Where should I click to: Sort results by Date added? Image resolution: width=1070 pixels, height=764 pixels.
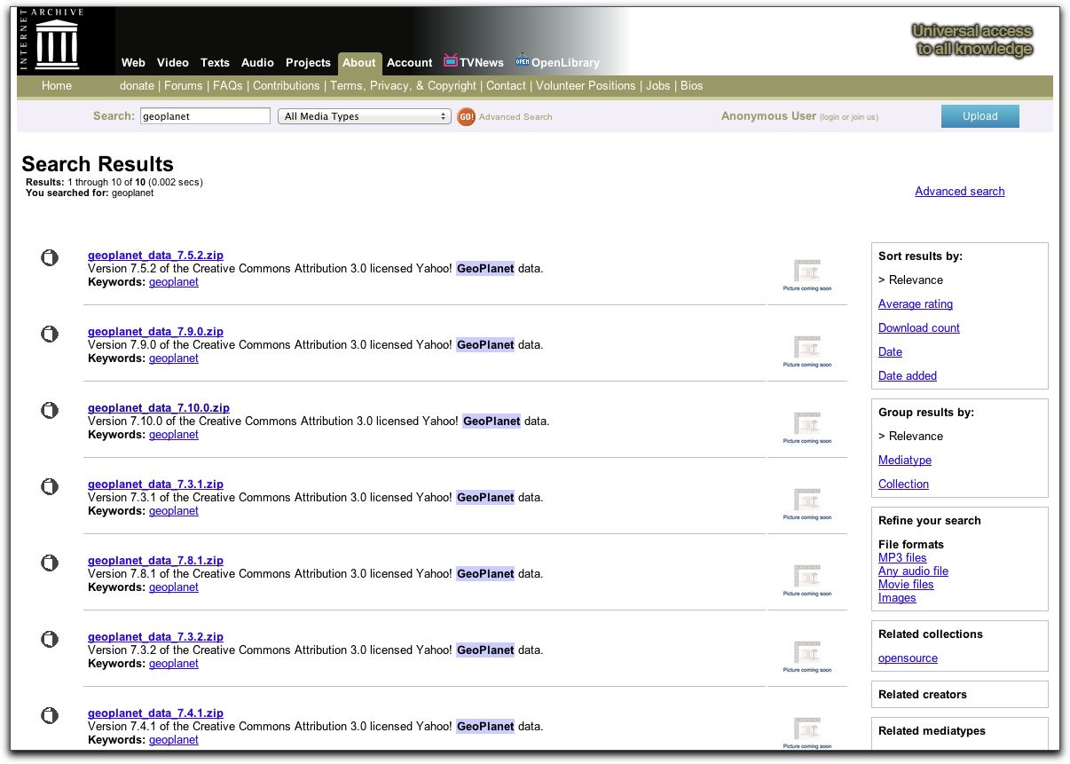tap(908, 376)
